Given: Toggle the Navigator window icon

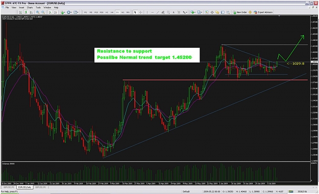Looking at the screenshot, I should pos(217,12).
